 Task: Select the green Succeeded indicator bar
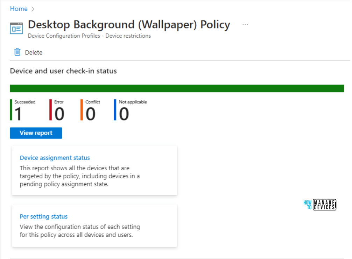(12, 110)
